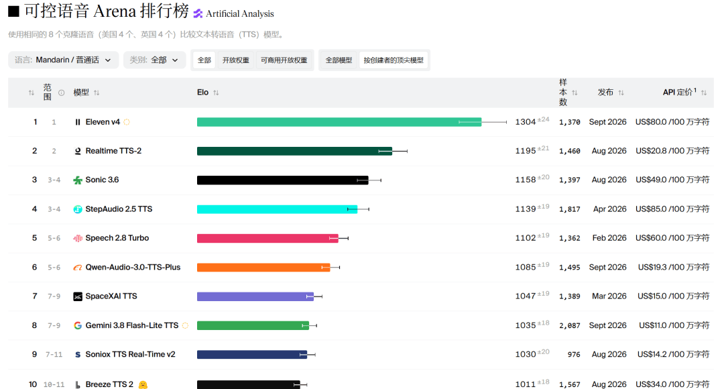The image size is (724, 389).
Task: Click the sample count 976
Action: click(574, 355)
